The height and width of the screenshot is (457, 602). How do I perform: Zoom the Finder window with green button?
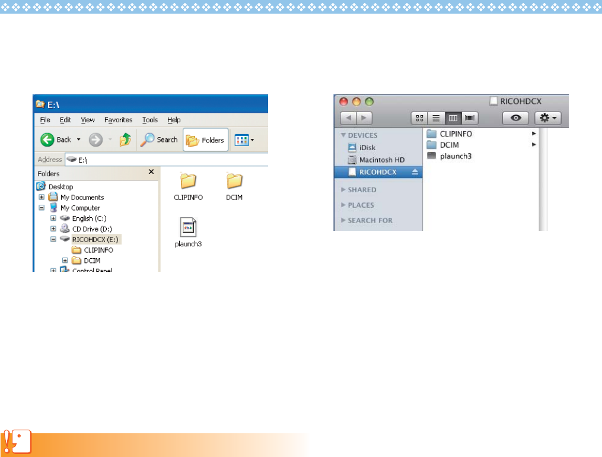tap(369, 101)
